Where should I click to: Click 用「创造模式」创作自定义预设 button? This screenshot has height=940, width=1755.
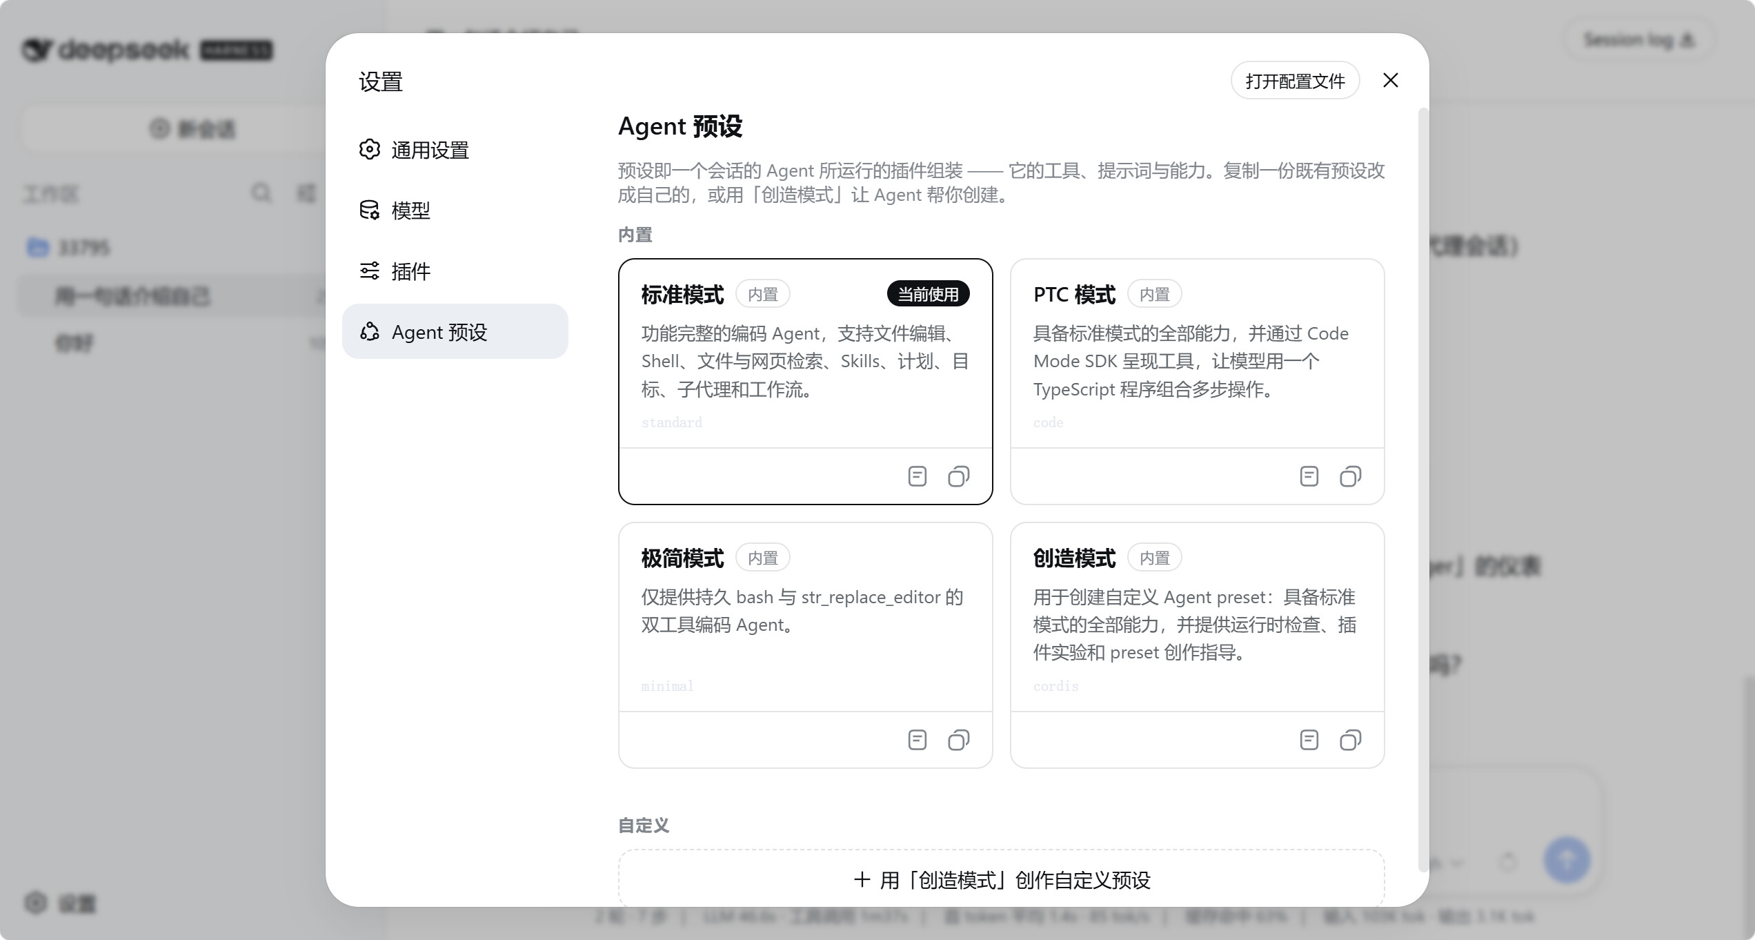[x=1002, y=879]
